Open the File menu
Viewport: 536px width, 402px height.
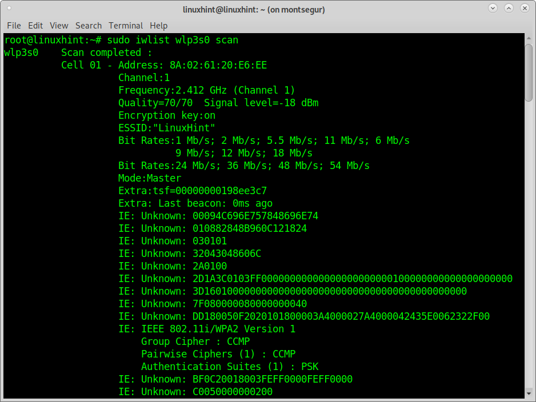click(x=14, y=26)
